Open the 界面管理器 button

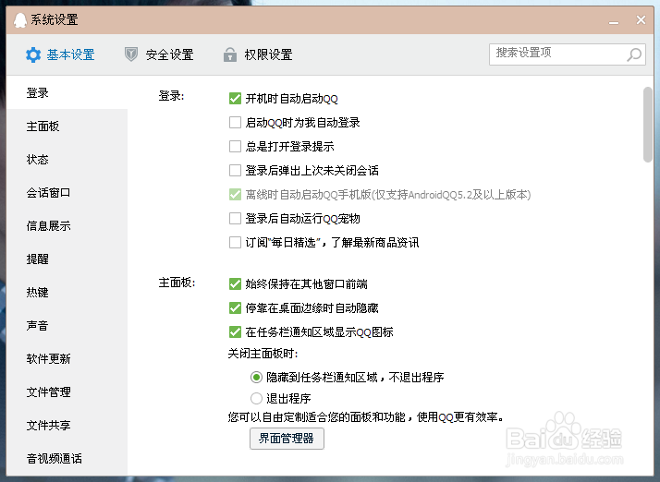click(287, 439)
